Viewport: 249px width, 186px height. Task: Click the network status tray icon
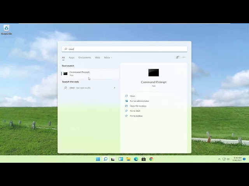tap(224, 159)
